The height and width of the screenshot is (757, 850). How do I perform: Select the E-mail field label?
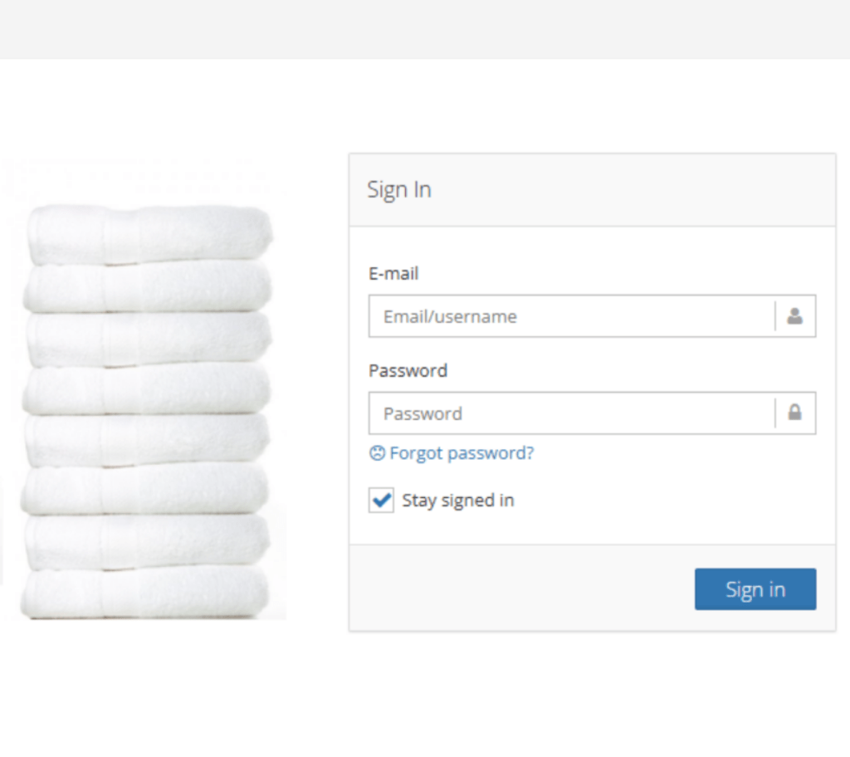tap(393, 274)
